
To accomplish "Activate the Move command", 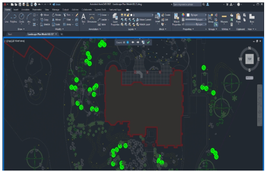I will pyautogui.click(x=44, y=15).
